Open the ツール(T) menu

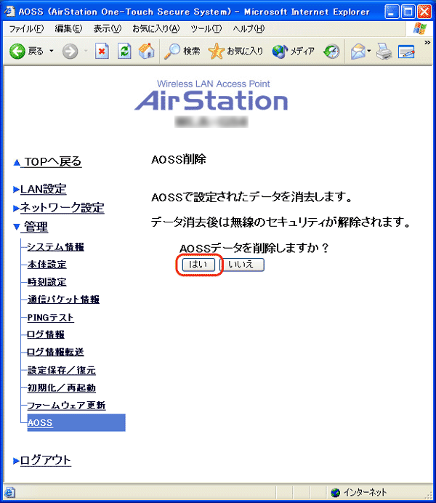click(206, 29)
